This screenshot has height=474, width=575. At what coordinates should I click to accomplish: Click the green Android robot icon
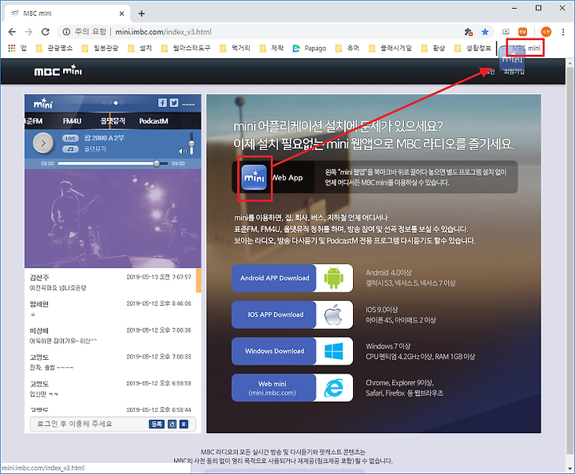coord(334,278)
